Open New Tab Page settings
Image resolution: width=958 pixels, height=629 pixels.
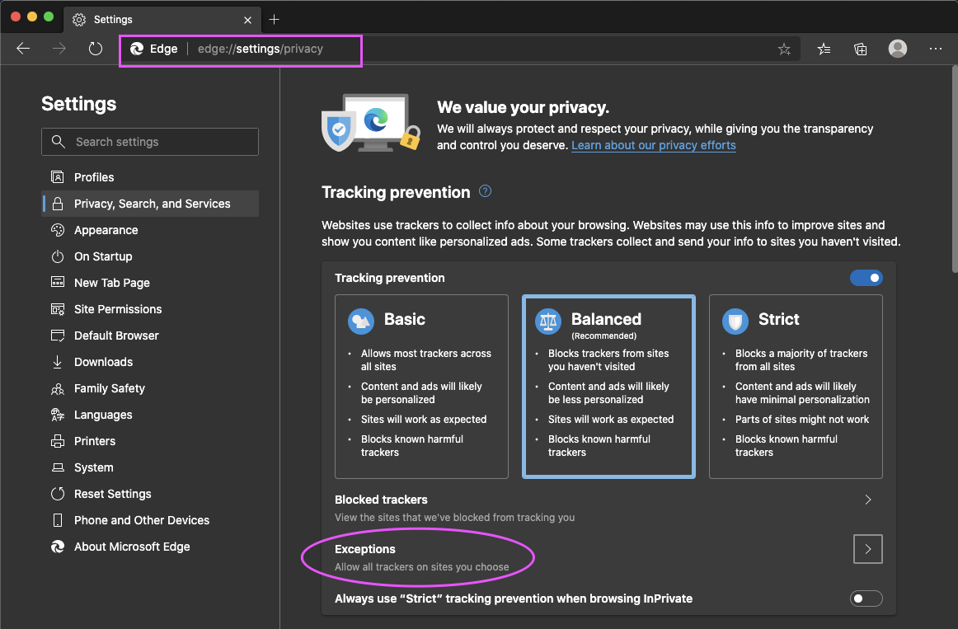[x=150, y=283]
